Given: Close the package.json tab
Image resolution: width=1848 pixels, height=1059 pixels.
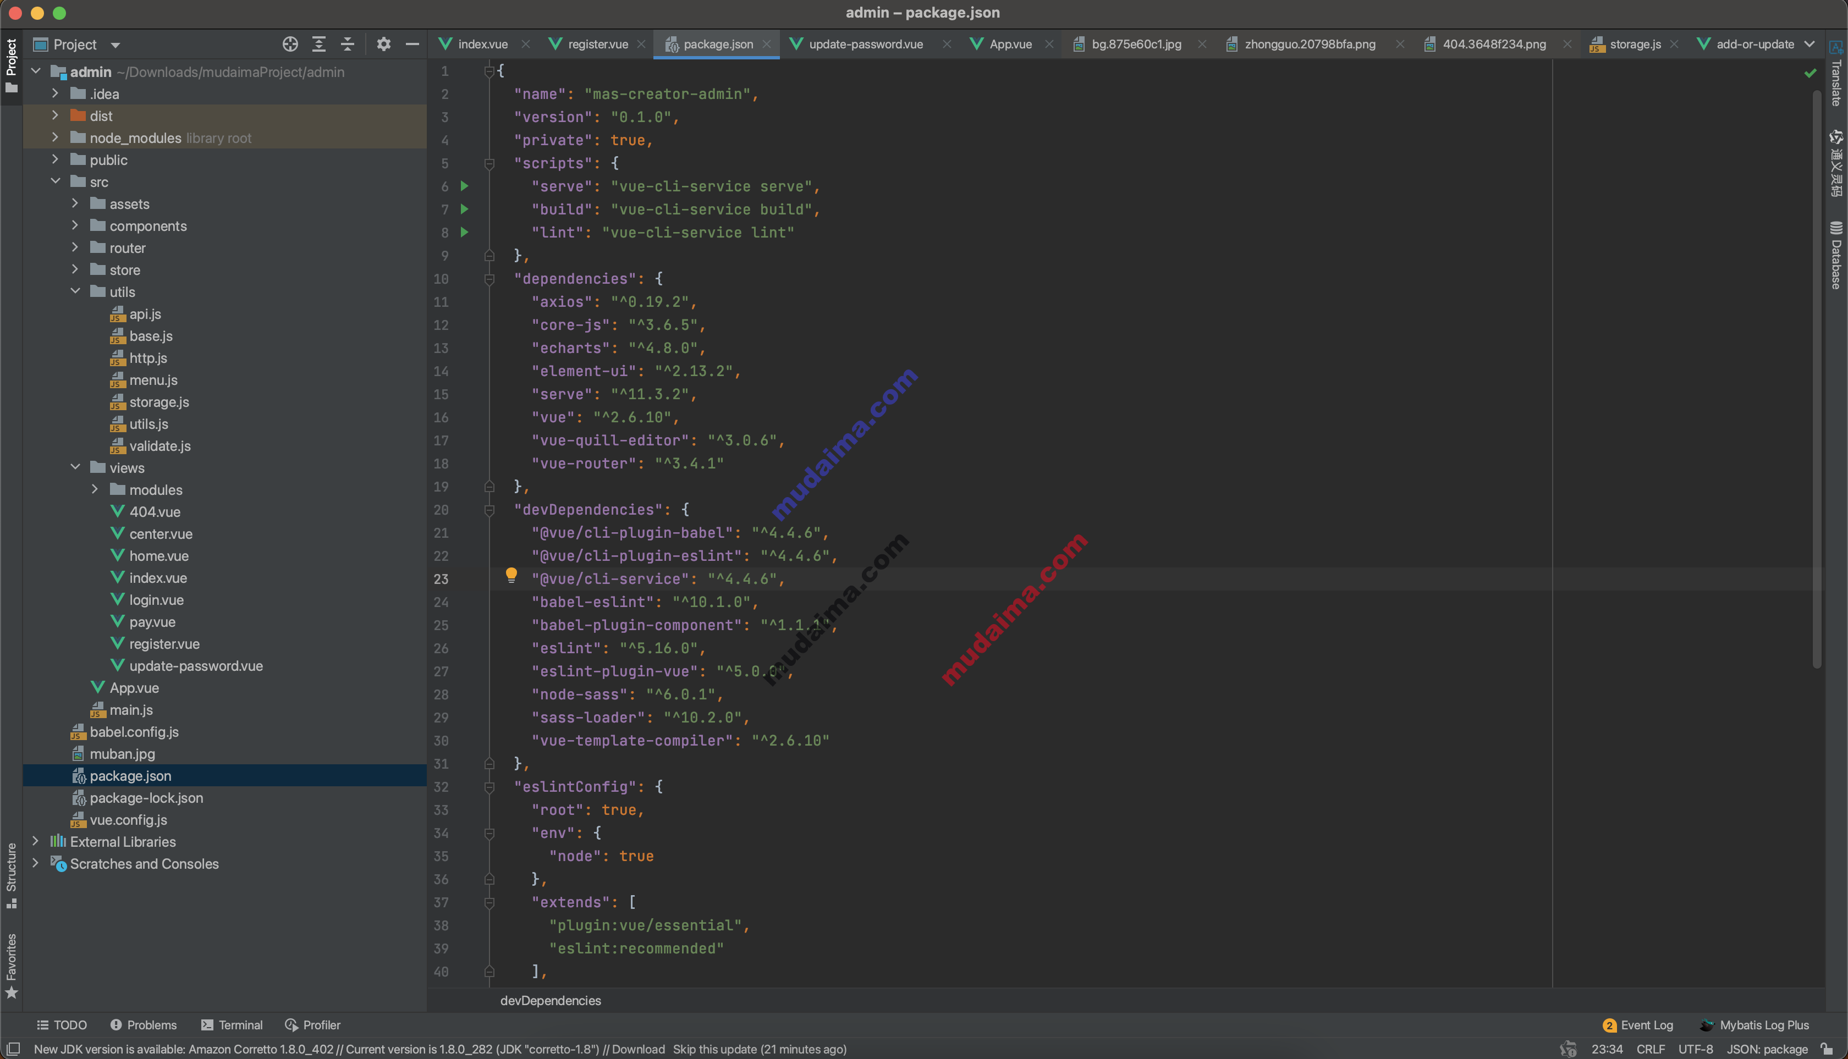Looking at the screenshot, I should click(x=767, y=45).
